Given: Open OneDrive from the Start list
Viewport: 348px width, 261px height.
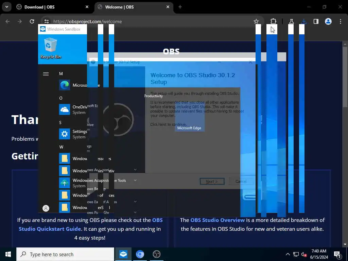Looking at the screenshot, I should click(x=73, y=110).
